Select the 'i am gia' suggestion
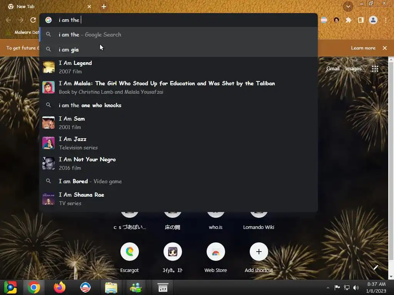This screenshot has width=394, height=295. click(x=179, y=50)
